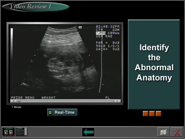The height and width of the screenshot is (139, 185).
Task: Go back with the green arrow
Action: point(88,132)
